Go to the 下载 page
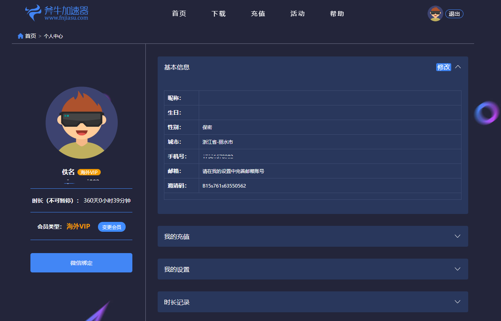Screen dimensions: 501x321 (218, 14)
